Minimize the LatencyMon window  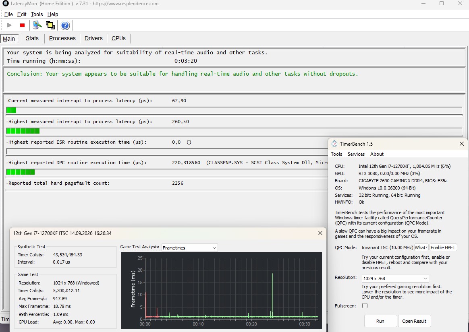pyautogui.click(x=423, y=4)
